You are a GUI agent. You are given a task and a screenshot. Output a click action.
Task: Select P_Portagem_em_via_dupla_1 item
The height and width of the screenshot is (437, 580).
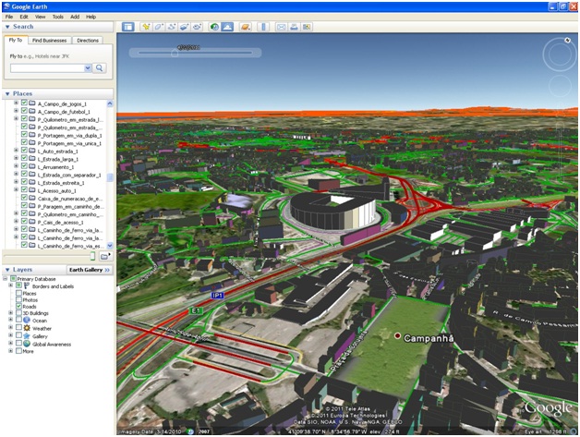point(69,136)
